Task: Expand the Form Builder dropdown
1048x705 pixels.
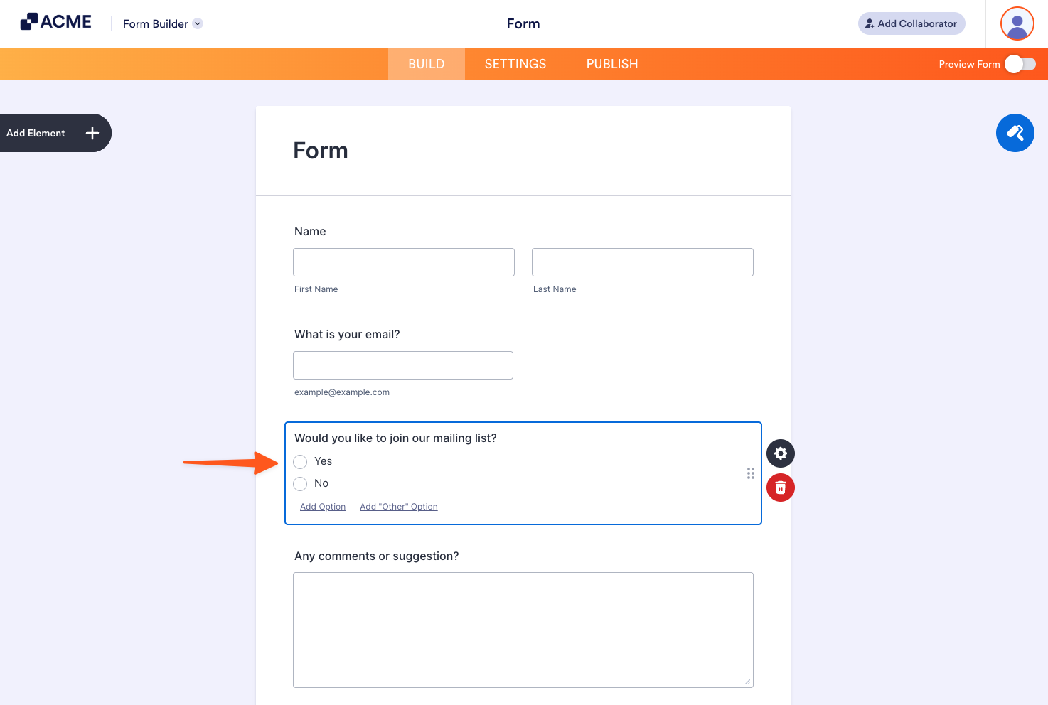Action: tap(197, 23)
